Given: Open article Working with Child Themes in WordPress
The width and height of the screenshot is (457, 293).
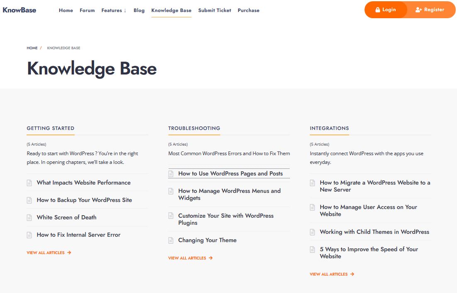Looking at the screenshot, I should tap(374, 232).
